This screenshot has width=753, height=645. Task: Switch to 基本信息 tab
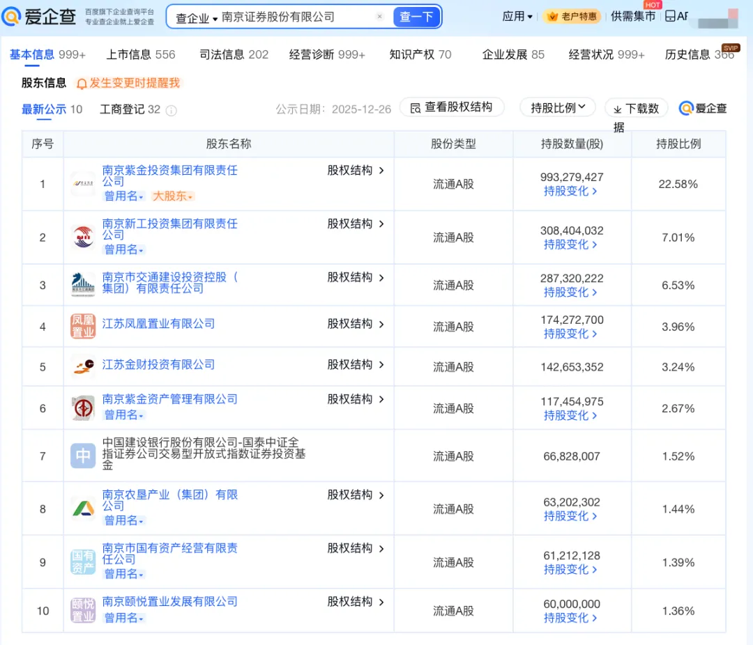(x=47, y=55)
